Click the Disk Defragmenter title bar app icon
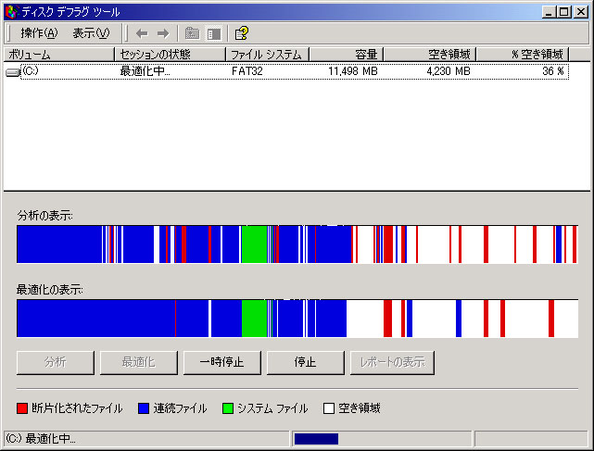The height and width of the screenshot is (451, 594). 10,10
